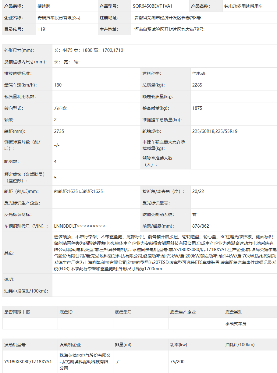Viewport: 277px width, 373px height.
Task: Click the 油耗申报值(L/100km) label
Action: click(x=26, y=291)
